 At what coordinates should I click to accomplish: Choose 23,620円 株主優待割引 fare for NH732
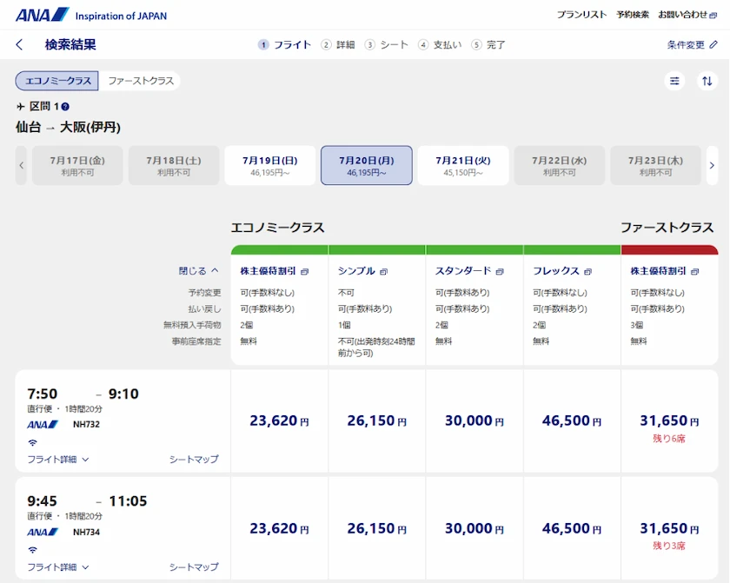[x=279, y=421]
